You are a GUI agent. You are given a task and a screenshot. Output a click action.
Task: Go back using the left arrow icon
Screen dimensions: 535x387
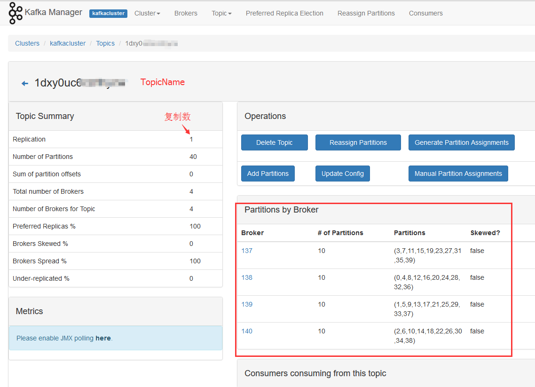point(24,83)
